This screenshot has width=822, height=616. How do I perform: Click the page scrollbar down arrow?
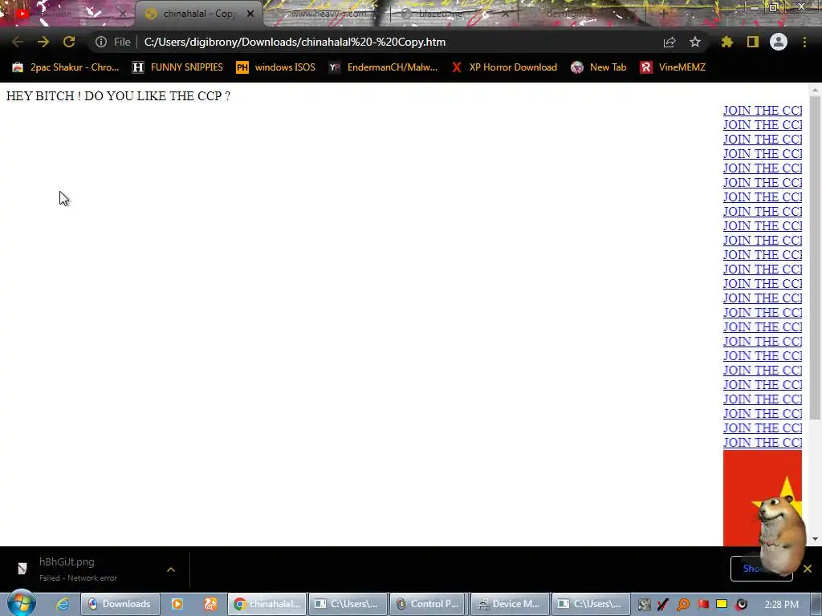815,538
